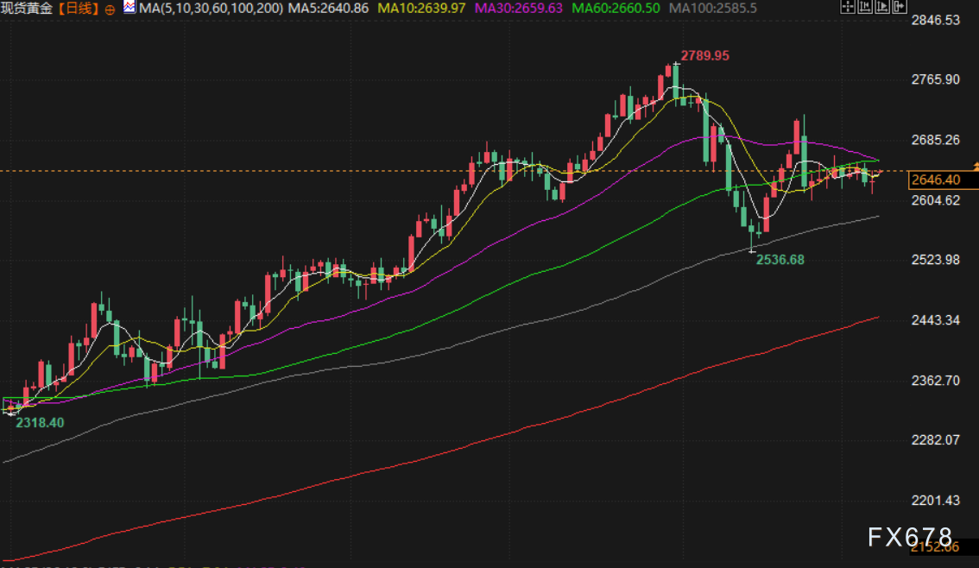Screen dimensions: 979x568
Task: Click the 2523.98 price axis label
Action: coord(935,260)
